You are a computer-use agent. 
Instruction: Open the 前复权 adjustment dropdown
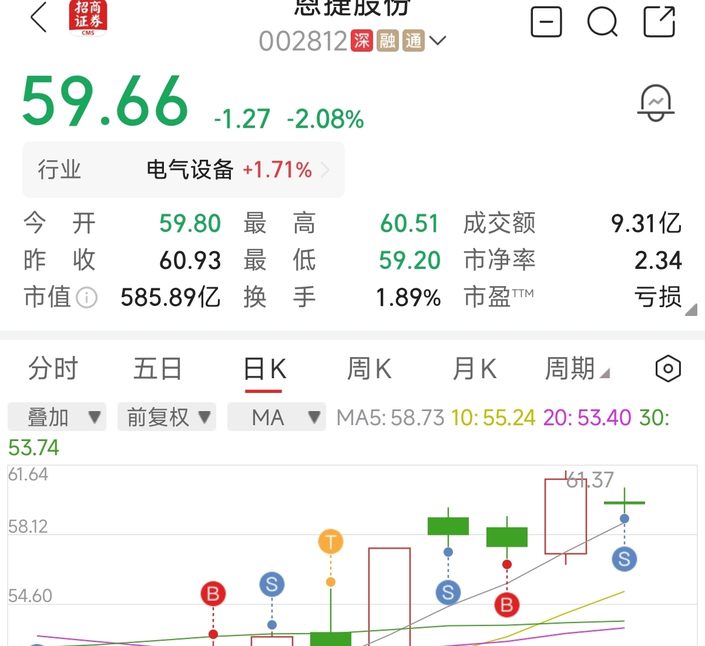tap(167, 417)
